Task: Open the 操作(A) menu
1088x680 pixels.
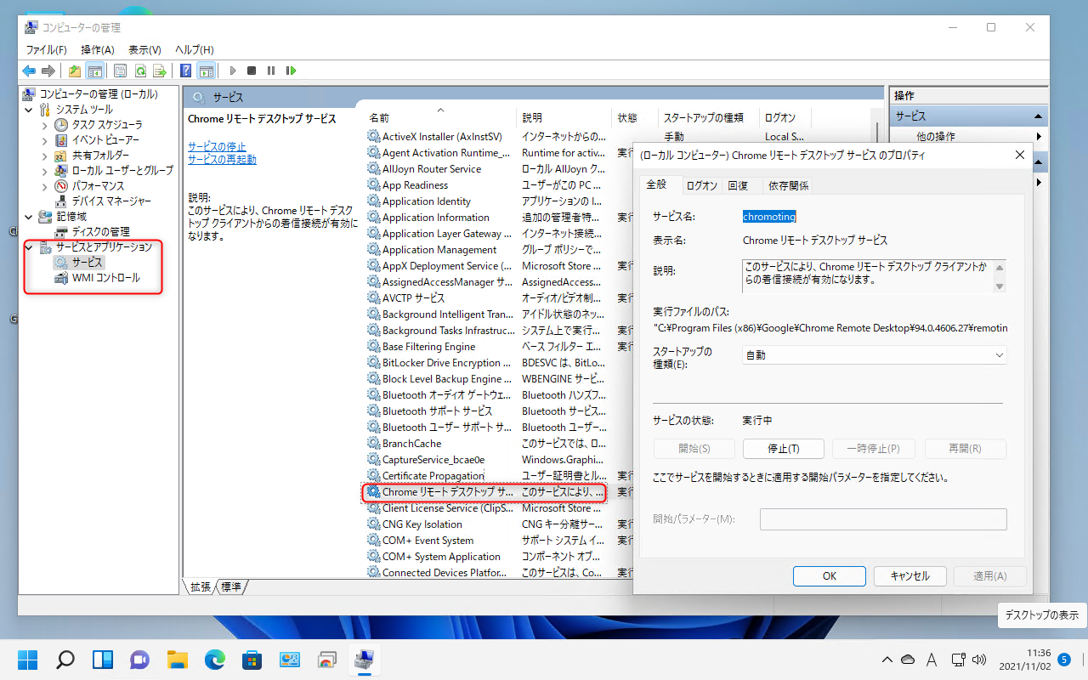Action: pyautogui.click(x=98, y=50)
